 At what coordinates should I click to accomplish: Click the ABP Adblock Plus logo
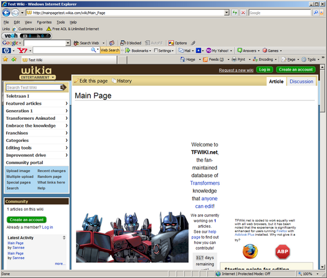click(282, 252)
